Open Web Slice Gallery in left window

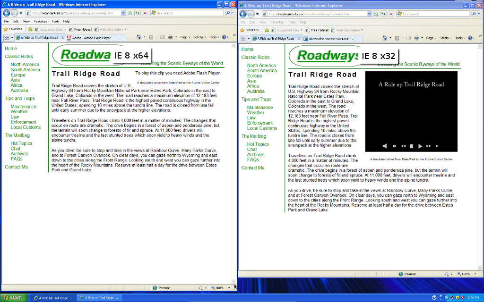(x=110, y=29)
